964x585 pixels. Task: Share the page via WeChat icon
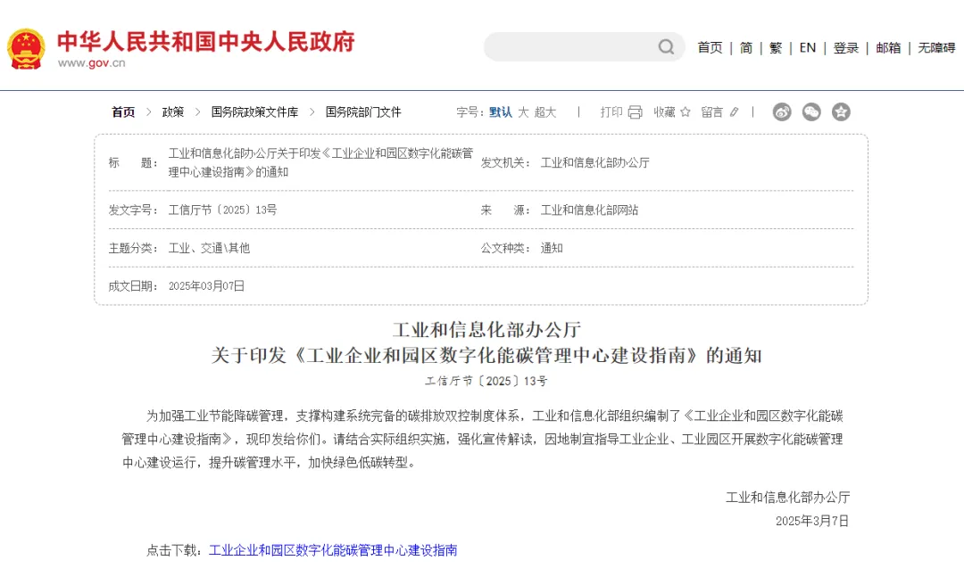[x=811, y=112]
